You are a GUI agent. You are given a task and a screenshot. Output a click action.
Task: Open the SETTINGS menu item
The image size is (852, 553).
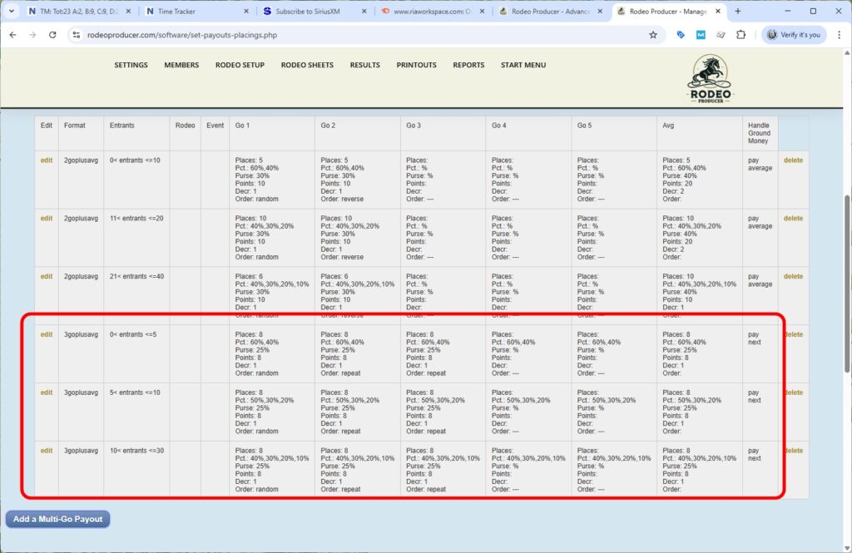tap(131, 64)
